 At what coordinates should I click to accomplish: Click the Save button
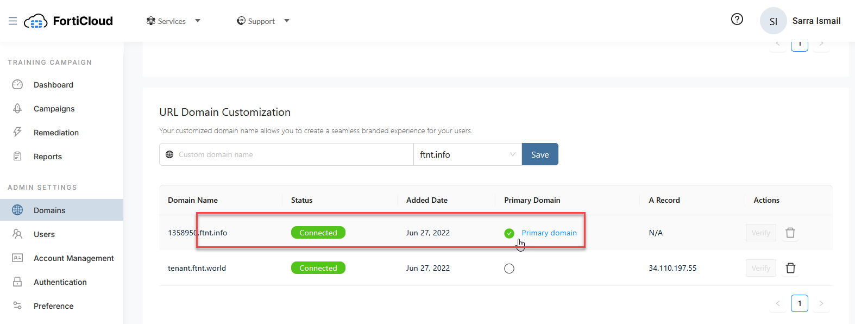pyautogui.click(x=540, y=154)
